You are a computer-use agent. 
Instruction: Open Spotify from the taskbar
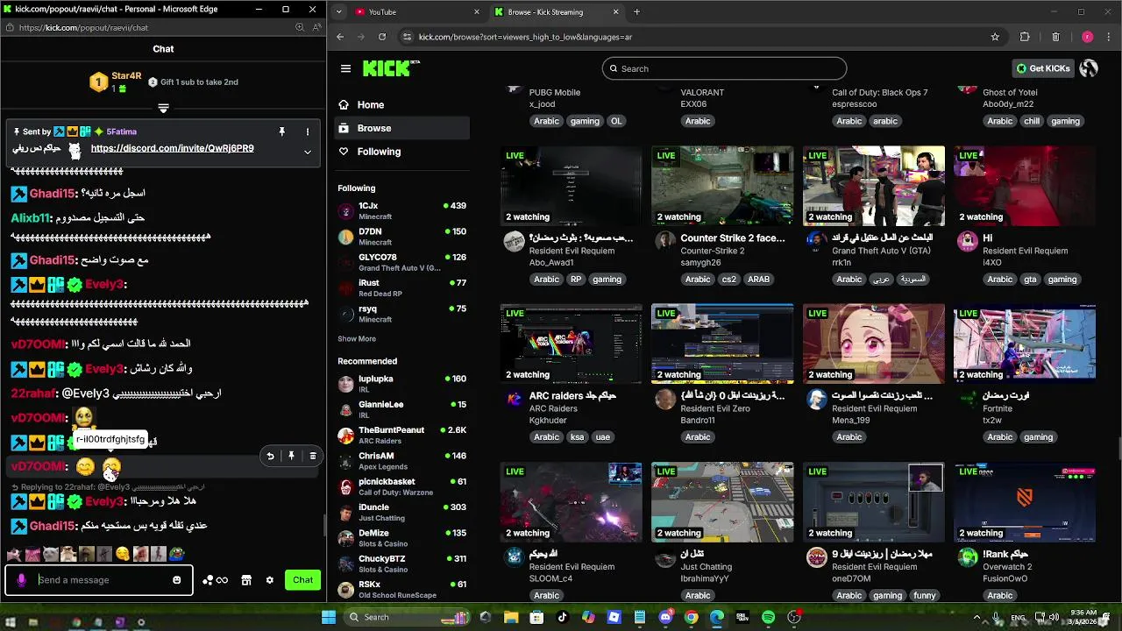(768, 617)
